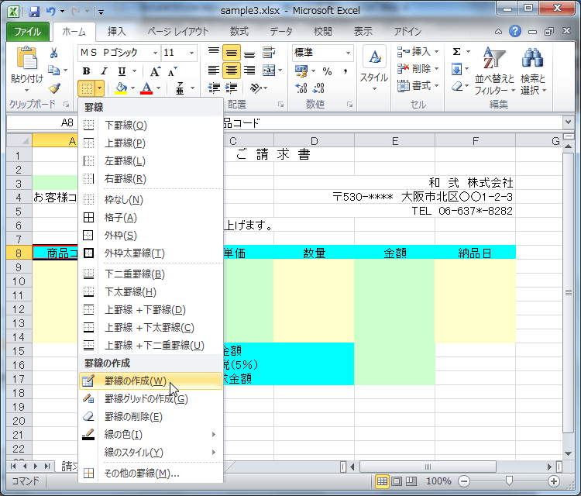Screen dimensions: 581x496
Task: Open the cell Styles gallery
Action: pos(374,68)
